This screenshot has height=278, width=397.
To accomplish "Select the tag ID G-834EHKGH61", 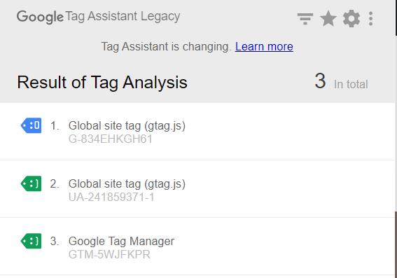I will pyautogui.click(x=111, y=139).
